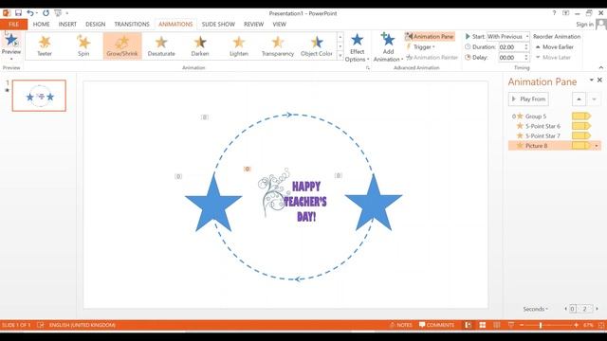This screenshot has width=607, height=341.
Task: Switch to the VIEW tab
Action: pos(280,25)
